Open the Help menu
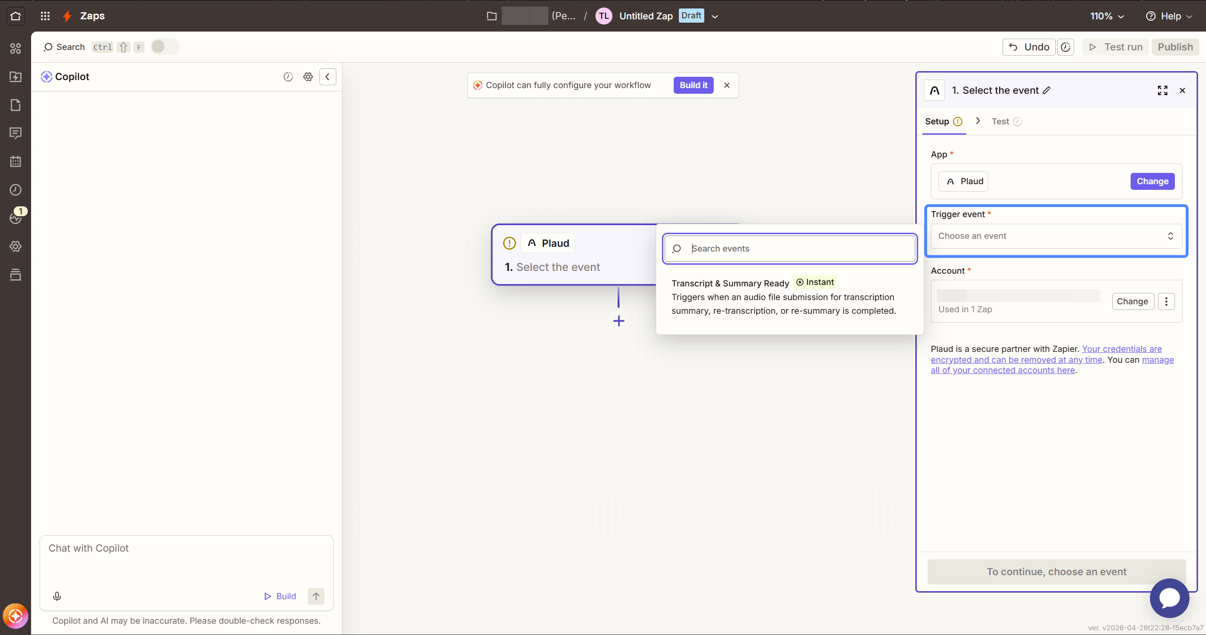 [1169, 16]
